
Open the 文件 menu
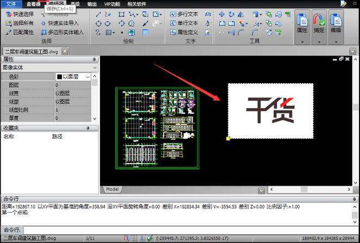pos(11,4)
